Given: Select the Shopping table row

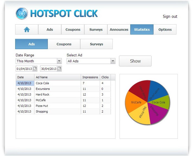Looking at the screenshot, I should 63,111.
